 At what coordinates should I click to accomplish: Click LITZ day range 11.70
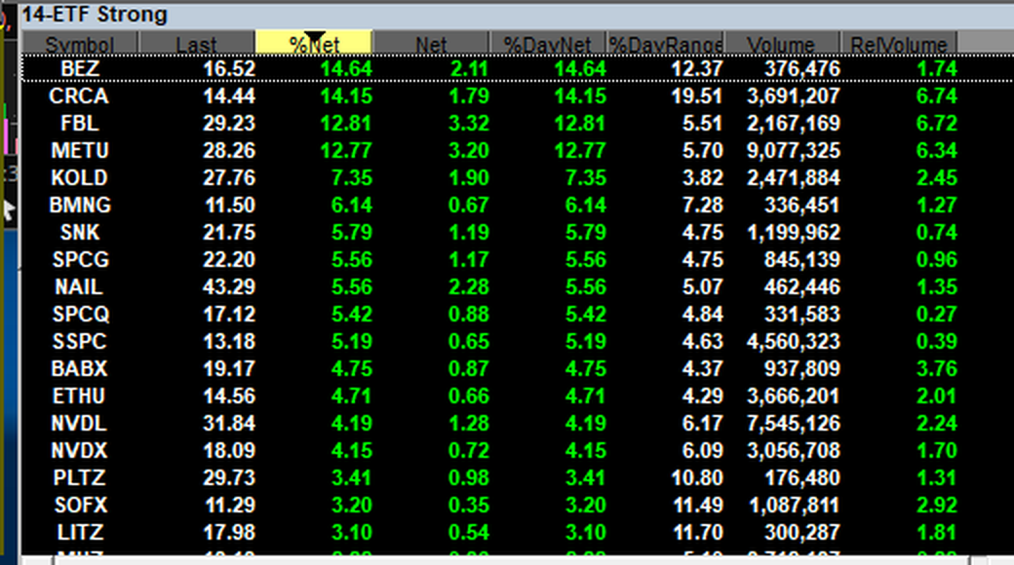[697, 532]
